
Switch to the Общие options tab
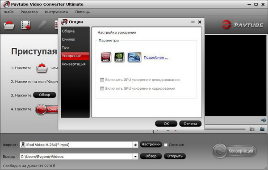pos(75,31)
